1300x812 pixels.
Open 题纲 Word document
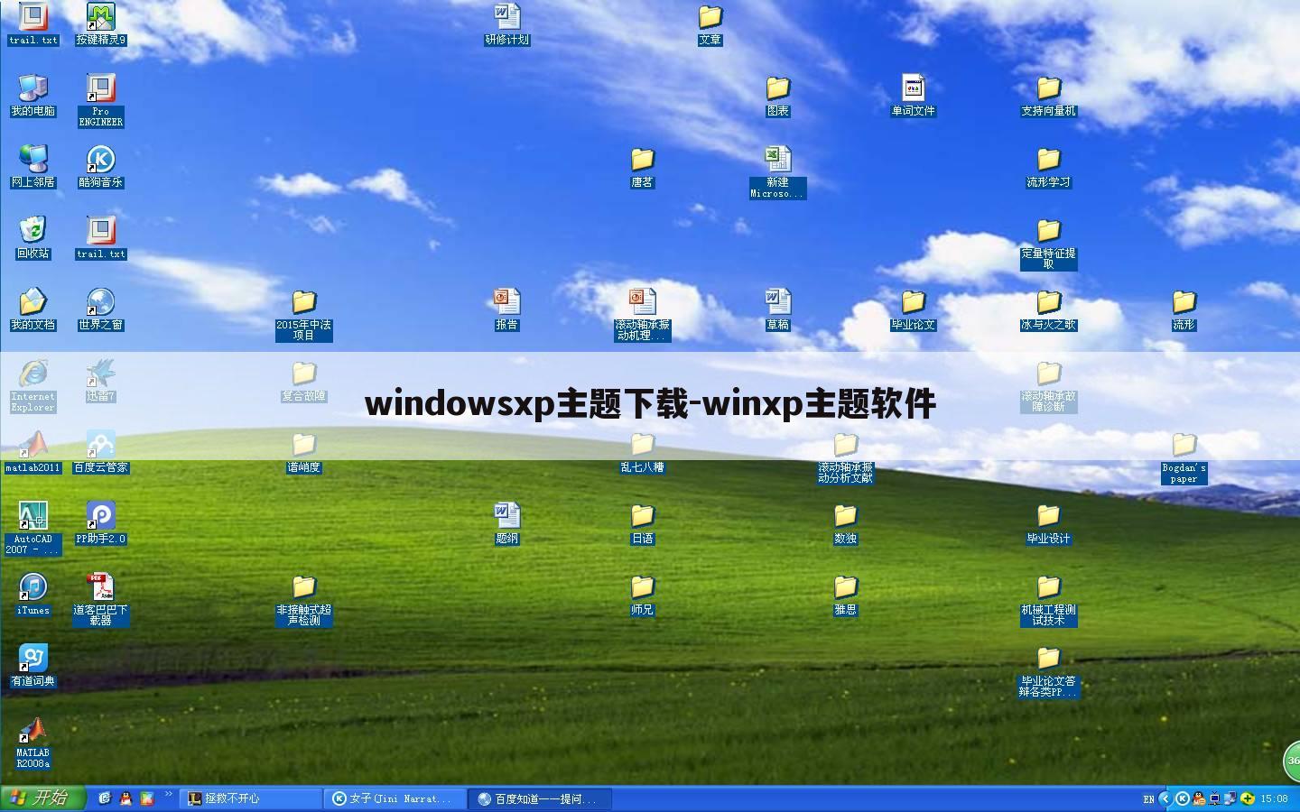pos(506,523)
